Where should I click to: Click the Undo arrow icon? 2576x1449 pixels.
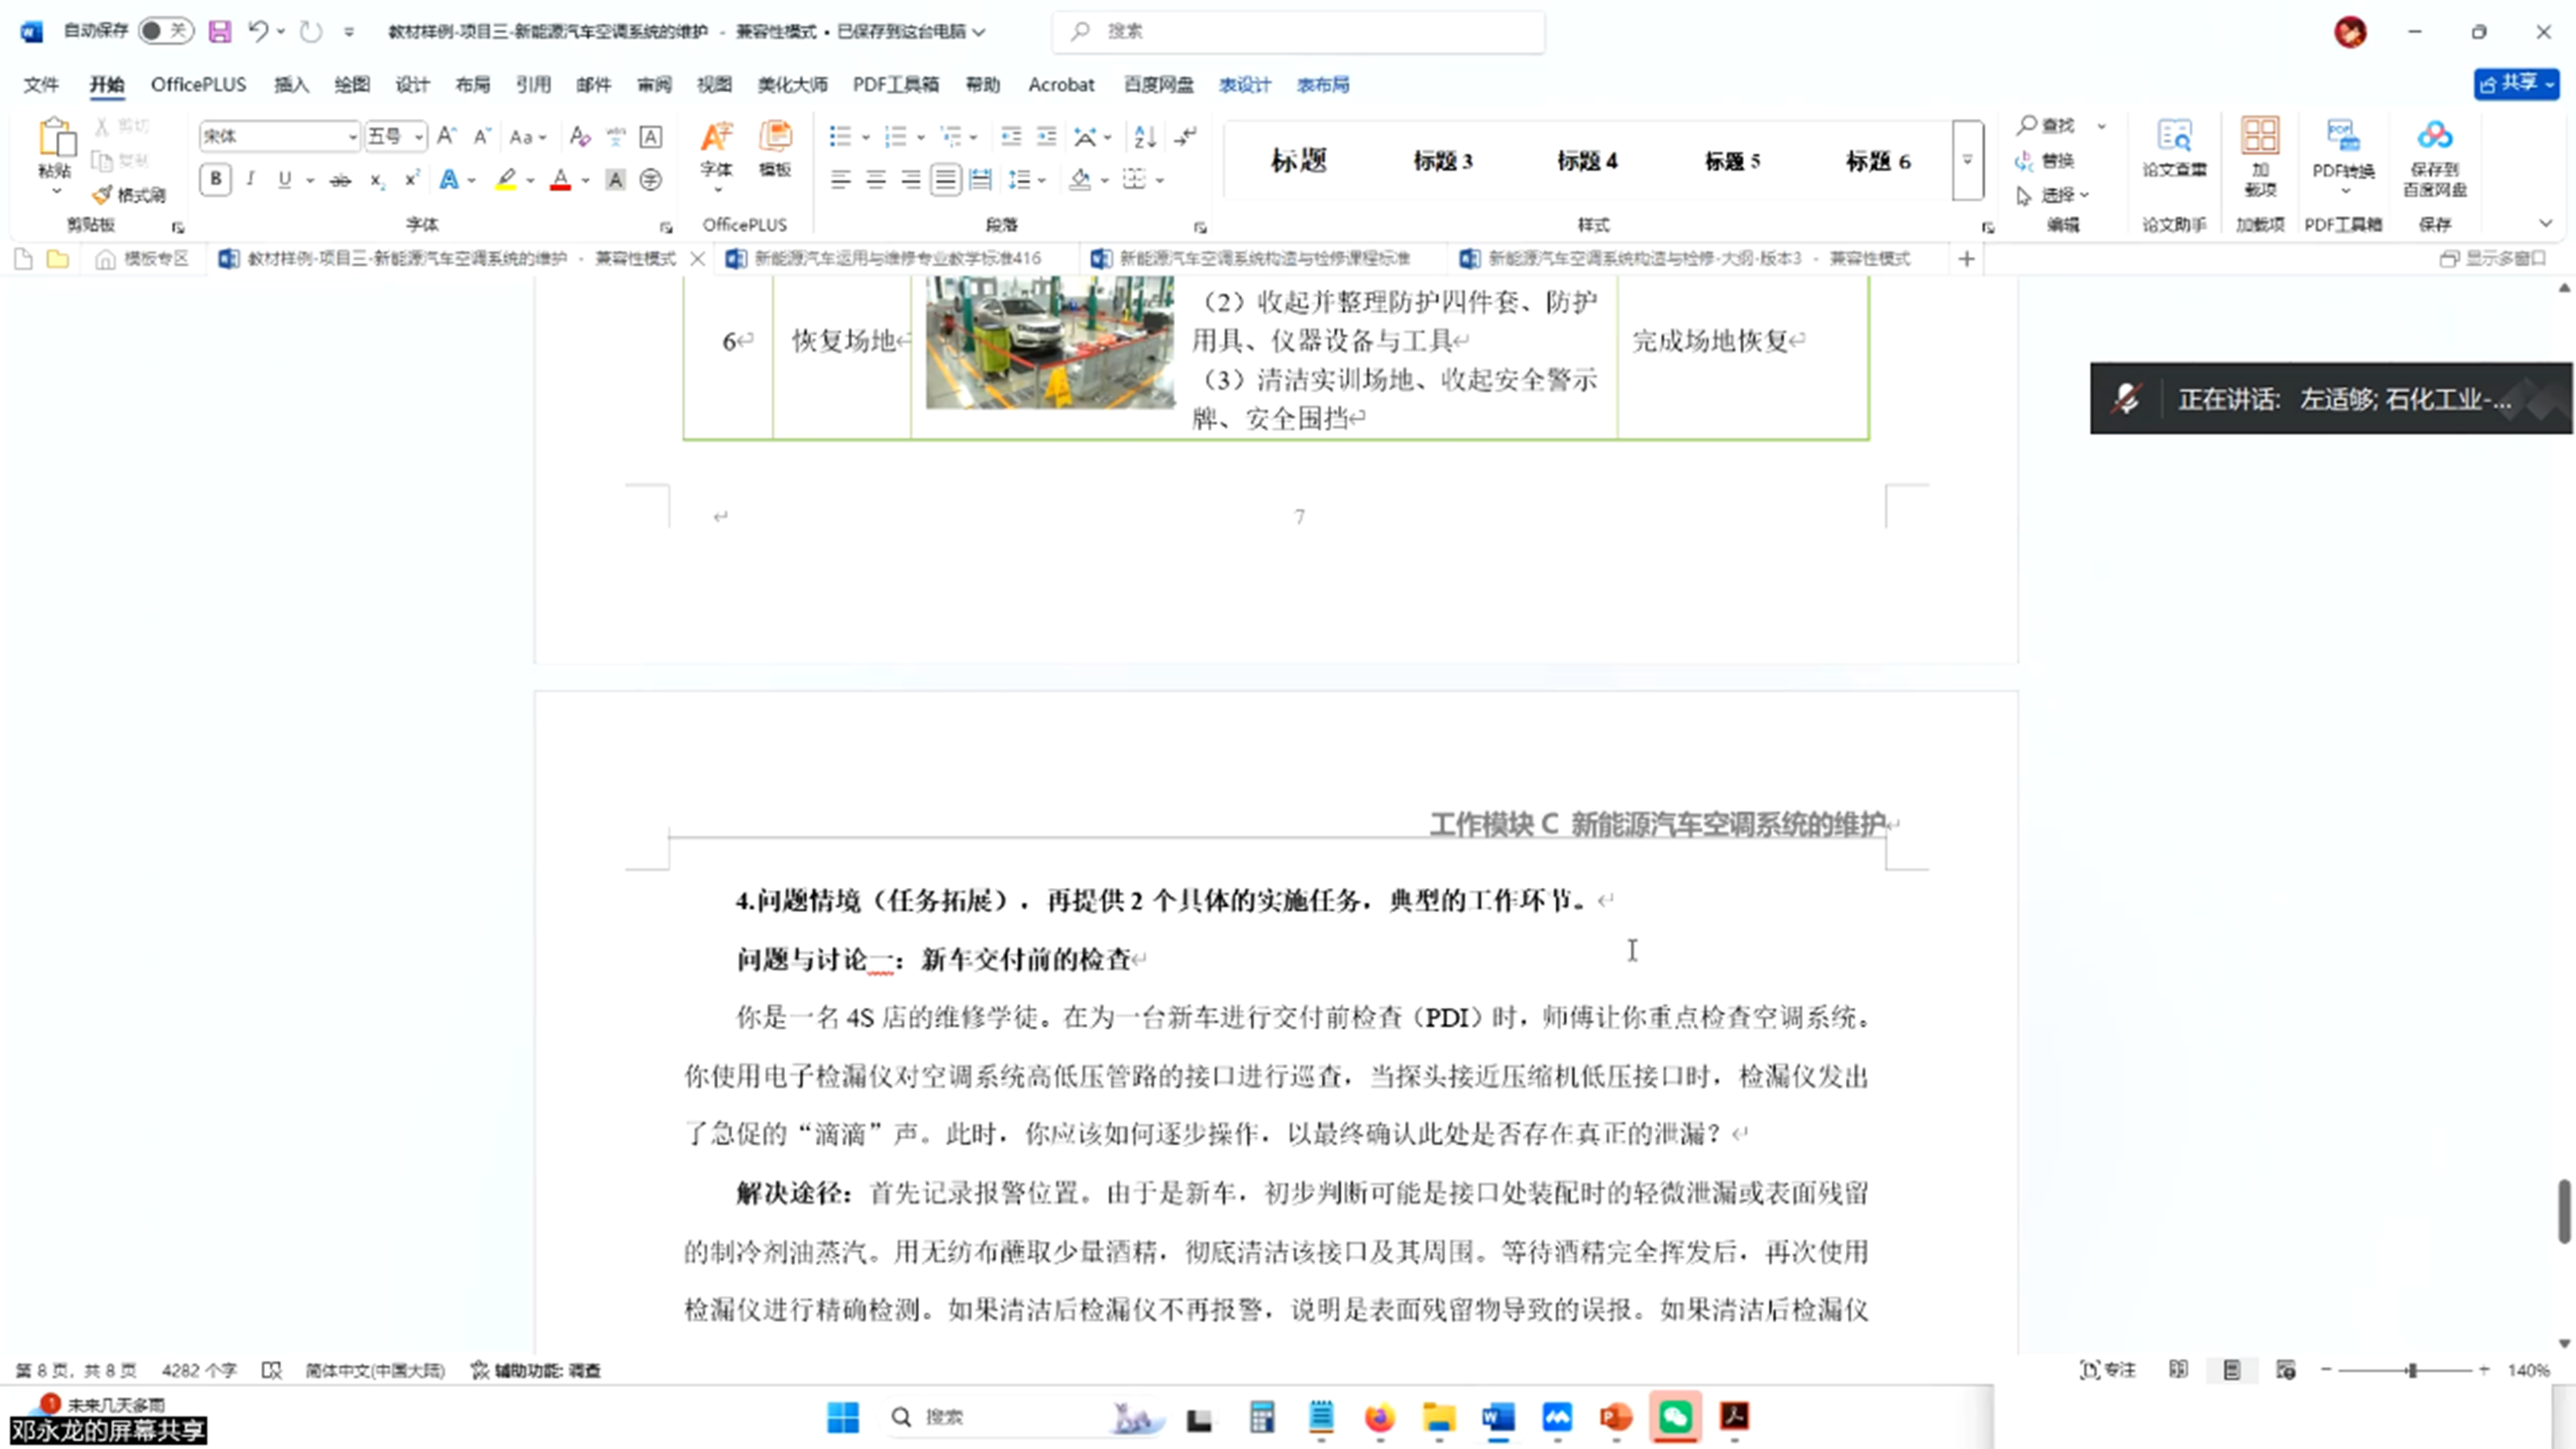pyautogui.click(x=258, y=31)
